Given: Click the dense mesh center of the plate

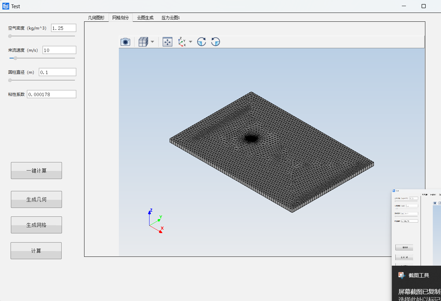Looking at the screenshot, I should coord(251,138).
